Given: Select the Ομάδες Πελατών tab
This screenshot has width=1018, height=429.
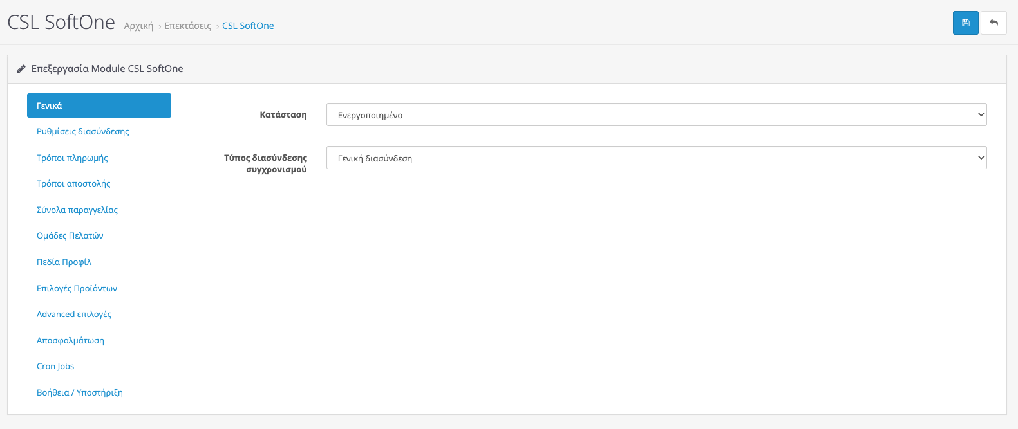Looking at the screenshot, I should [70, 235].
